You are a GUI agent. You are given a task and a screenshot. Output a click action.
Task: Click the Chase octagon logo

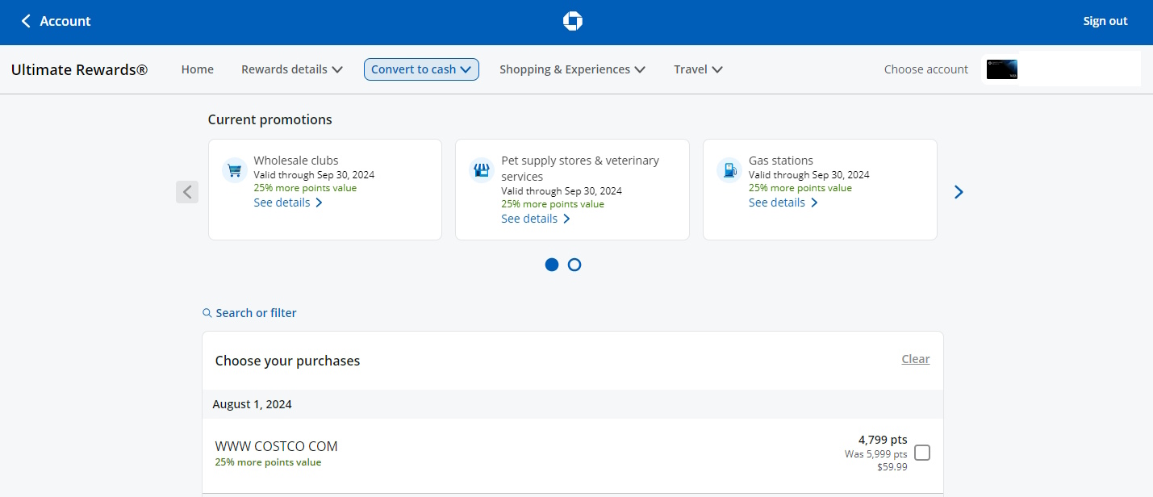click(x=572, y=22)
